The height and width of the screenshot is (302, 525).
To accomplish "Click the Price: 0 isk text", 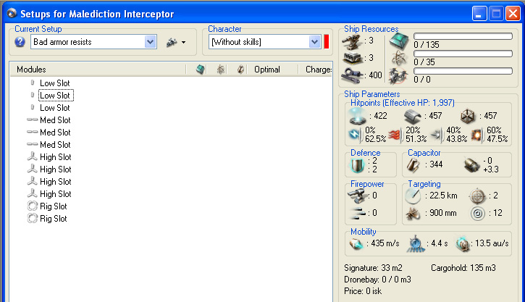I will click(363, 291).
